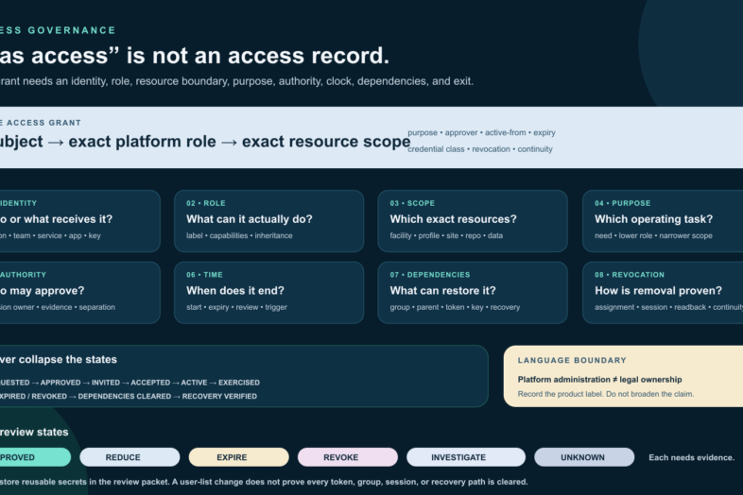Screen dimensions: 743x495
Task: Click the INVESTIGATE review state pill
Action: coord(466,457)
